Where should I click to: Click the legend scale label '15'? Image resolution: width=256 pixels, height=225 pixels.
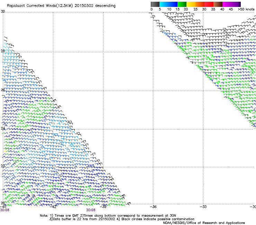pos(177,9)
